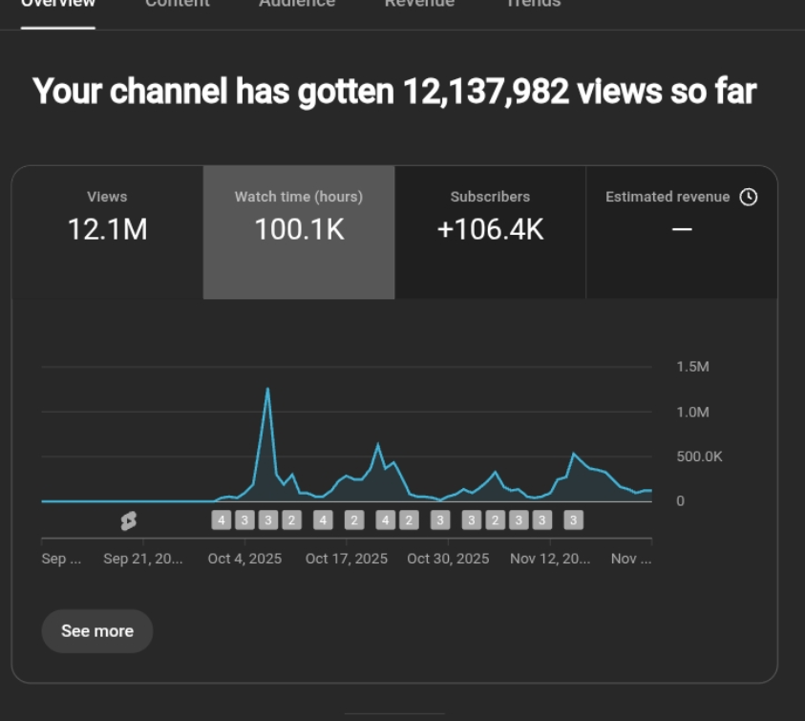The image size is (805, 721).
Task: Switch to the Revenue tab
Action: tap(419, 5)
